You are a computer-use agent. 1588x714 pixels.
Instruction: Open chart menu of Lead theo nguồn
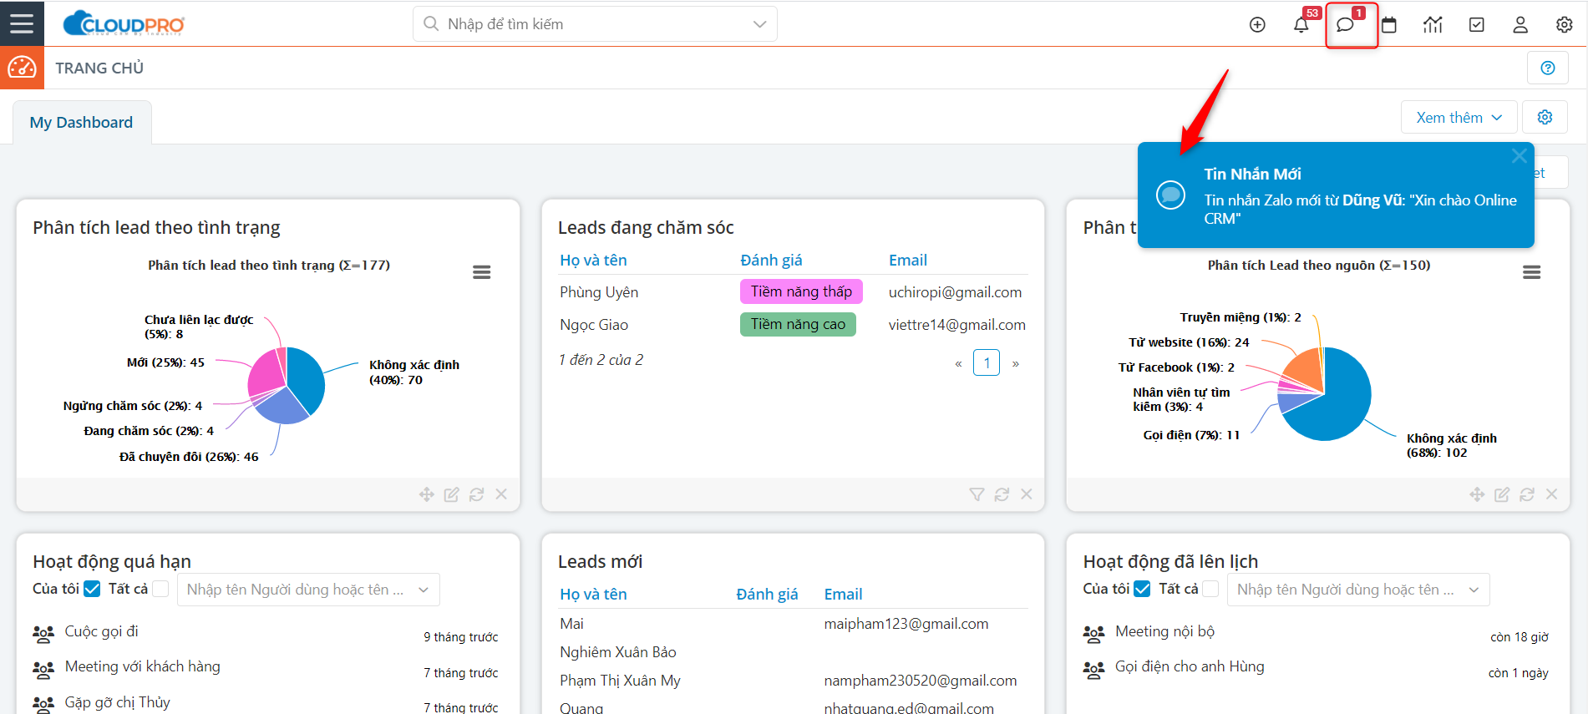pos(1532,272)
